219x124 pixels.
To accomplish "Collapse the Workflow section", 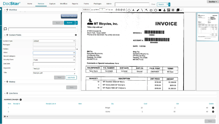I will pos(5,10).
